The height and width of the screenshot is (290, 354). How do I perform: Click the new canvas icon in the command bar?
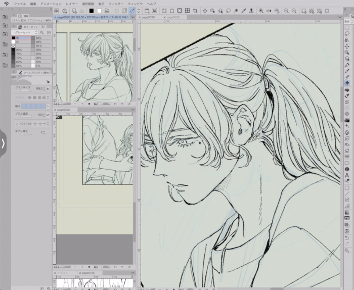(x=74, y=11)
